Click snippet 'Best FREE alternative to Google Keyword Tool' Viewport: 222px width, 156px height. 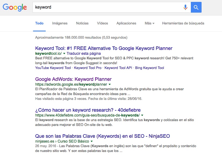pyautogui.click(x=114, y=60)
